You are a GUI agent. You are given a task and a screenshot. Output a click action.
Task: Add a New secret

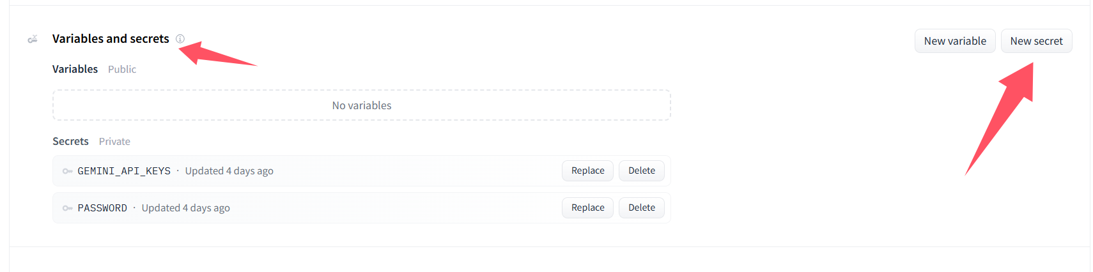[1036, 41]
